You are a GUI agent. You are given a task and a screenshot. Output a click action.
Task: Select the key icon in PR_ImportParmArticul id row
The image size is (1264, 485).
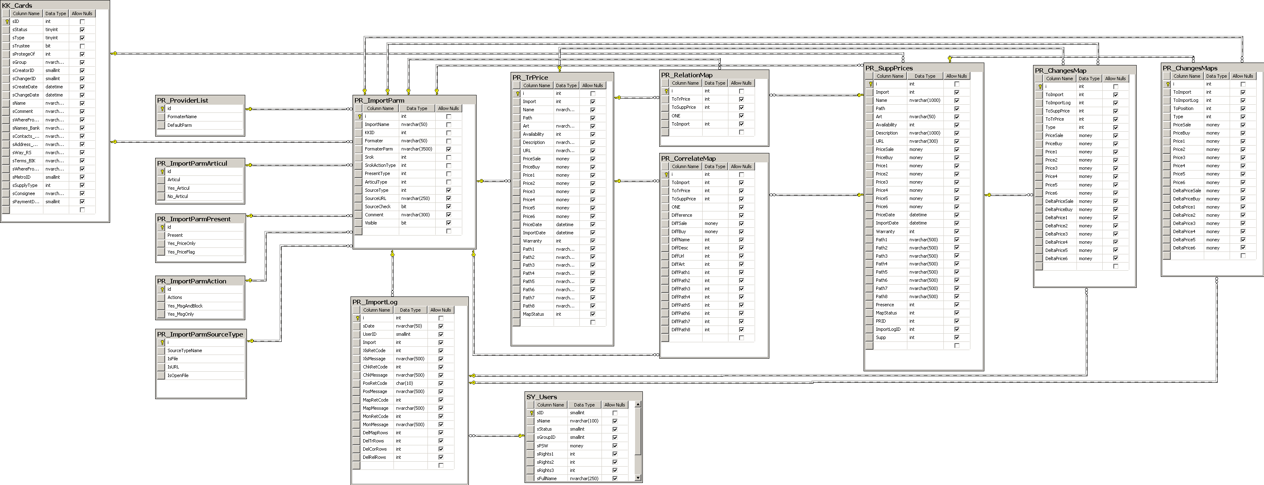click(x=162, y=171)
